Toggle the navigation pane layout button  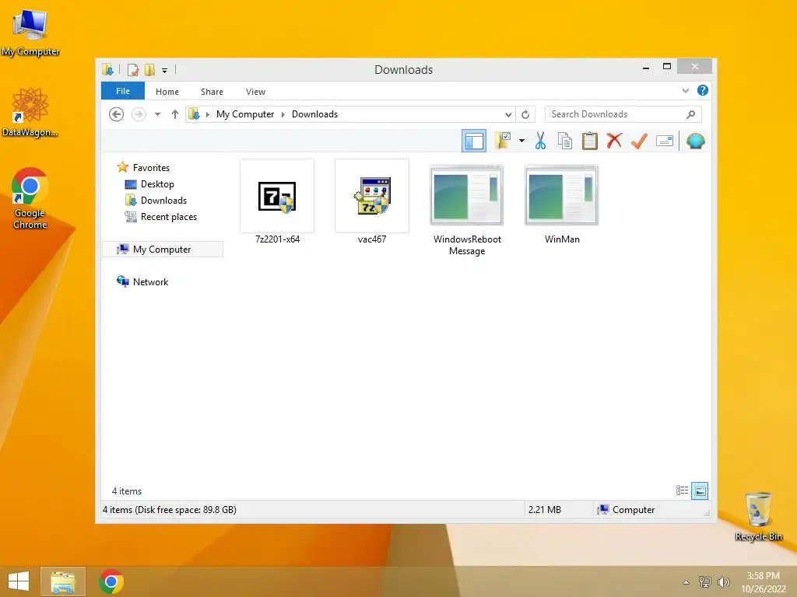point(474,141)
